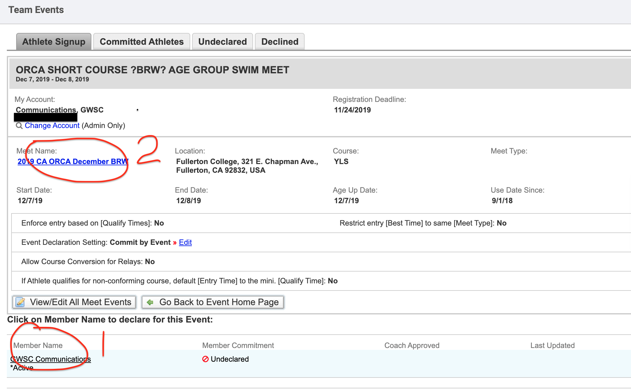The width and height of the screenshot is (631, 389).
Task: Click the Member Name column header
Action: click(x=38, y=346)
